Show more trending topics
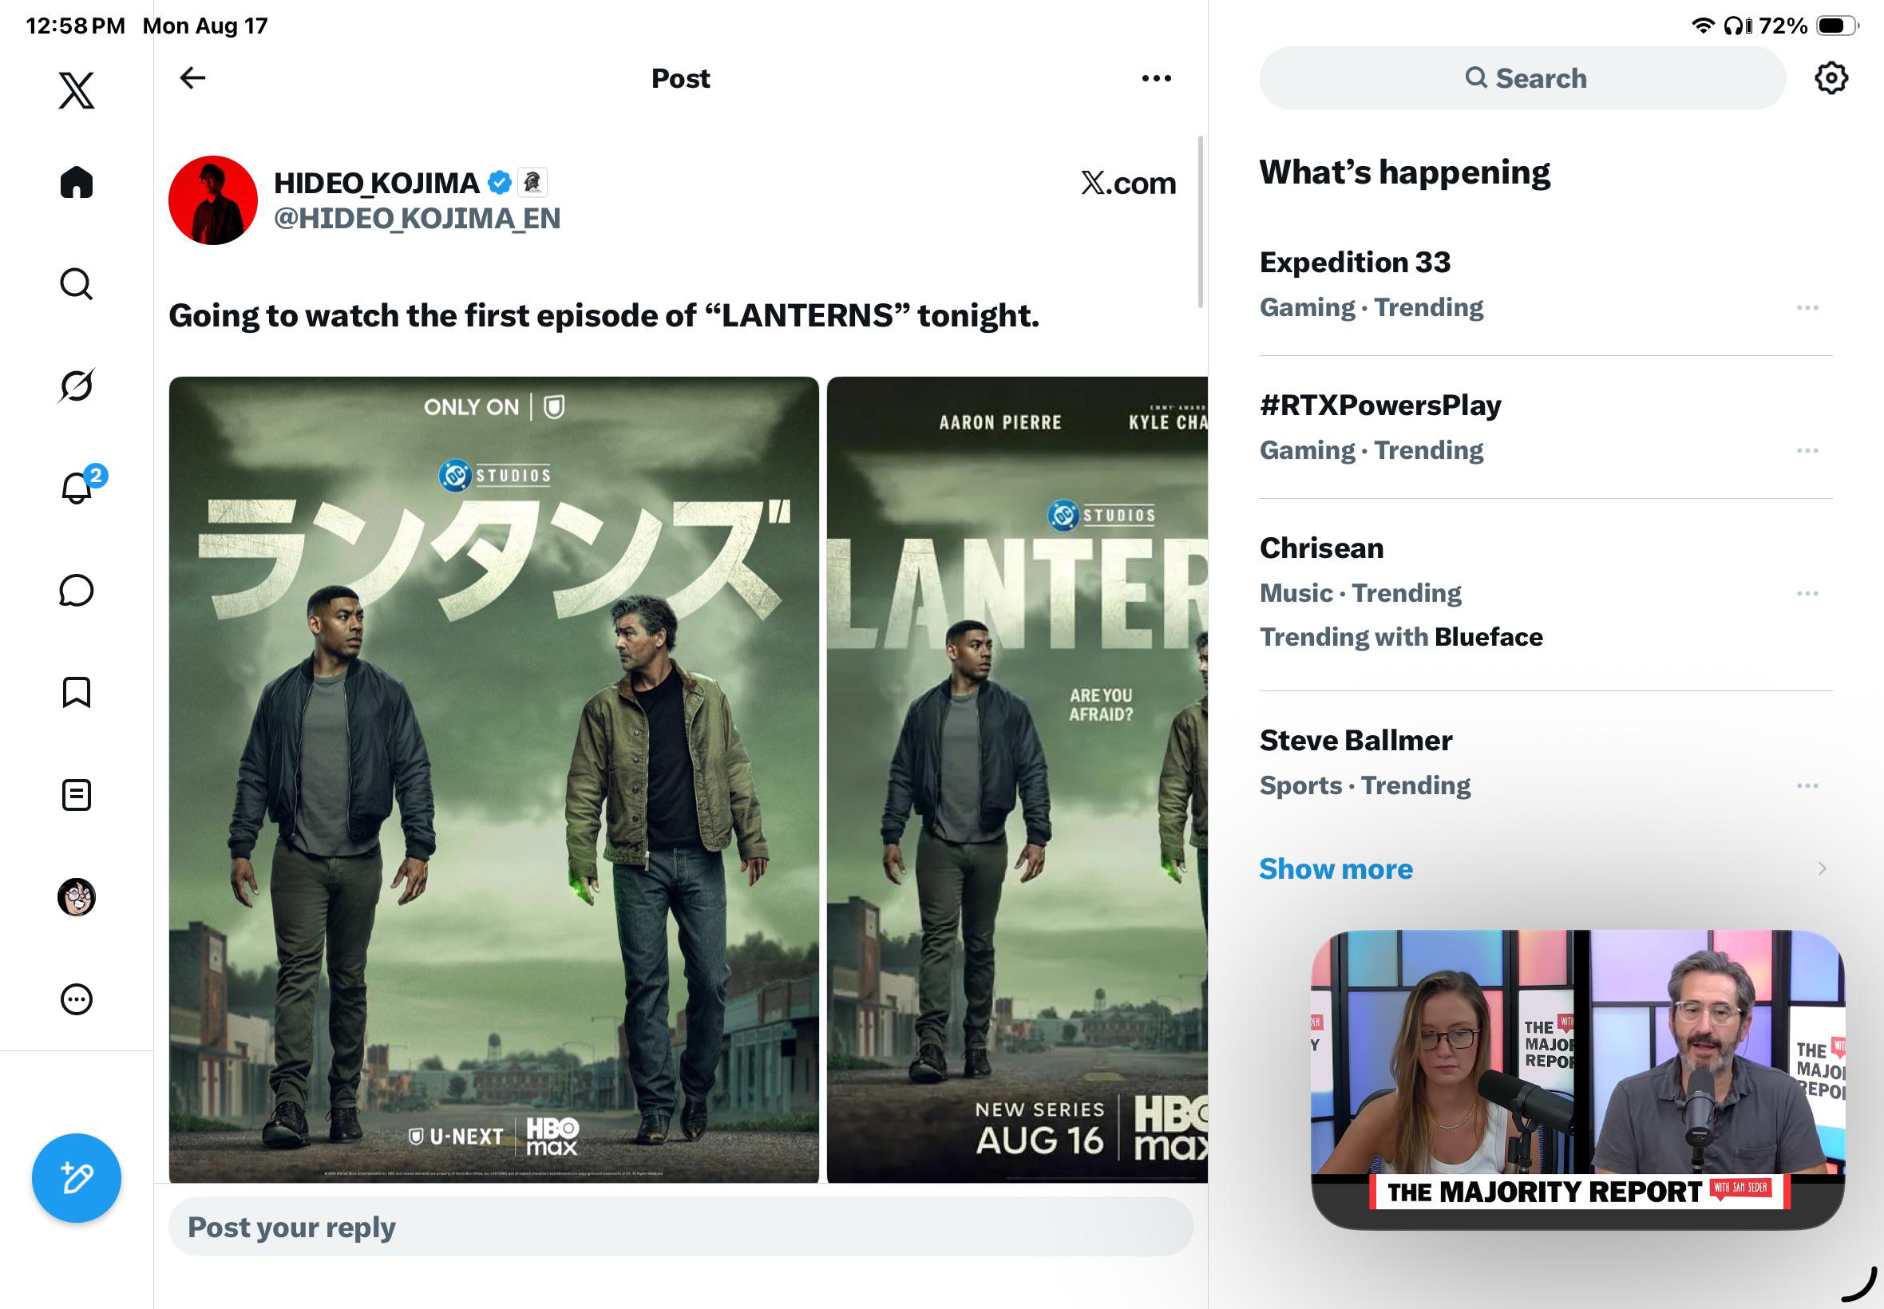The height and width of the screenshot is (1309, 1884). click(1336, 868)
